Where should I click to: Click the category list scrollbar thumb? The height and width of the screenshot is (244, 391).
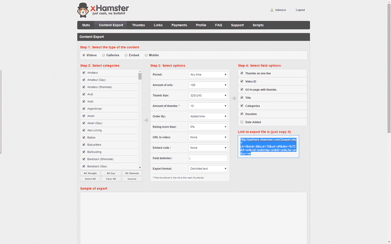click(140, 76)
